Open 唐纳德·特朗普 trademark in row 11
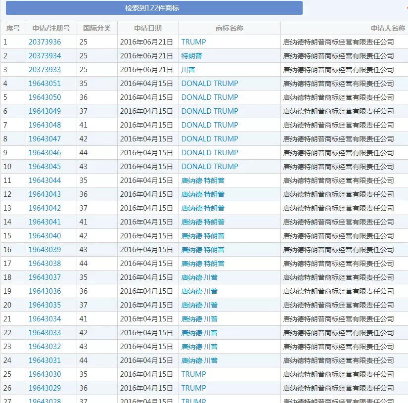This screenshot has height=403, width=408. [x=203, y=180]
